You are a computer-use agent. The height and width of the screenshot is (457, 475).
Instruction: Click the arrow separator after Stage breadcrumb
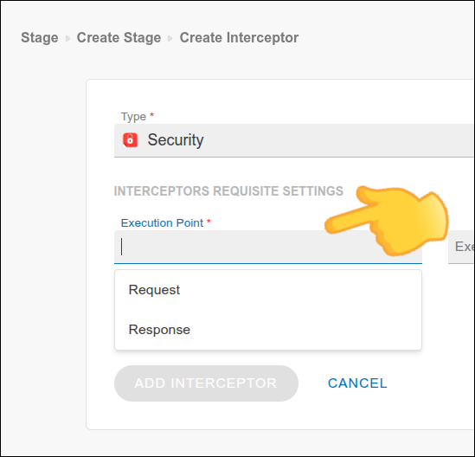pos(67,38)
